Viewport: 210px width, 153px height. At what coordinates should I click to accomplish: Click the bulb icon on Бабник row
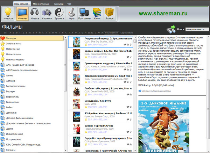click(x=131, y=132)
